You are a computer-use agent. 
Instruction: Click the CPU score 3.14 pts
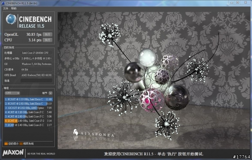(35, 40)
